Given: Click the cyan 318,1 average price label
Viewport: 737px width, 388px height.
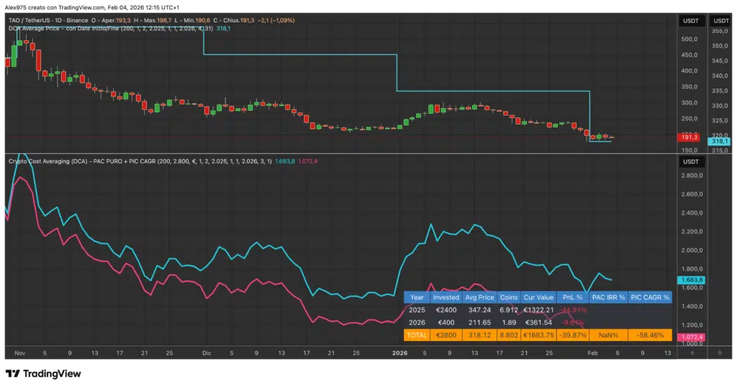Looking at the screenshot, I should [719, 142].
